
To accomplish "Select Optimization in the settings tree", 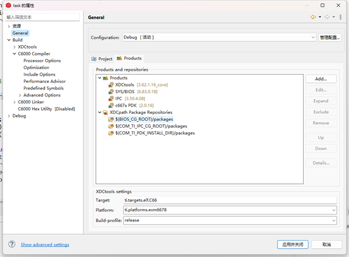I will pyautogui.click(x=36, y=68).
